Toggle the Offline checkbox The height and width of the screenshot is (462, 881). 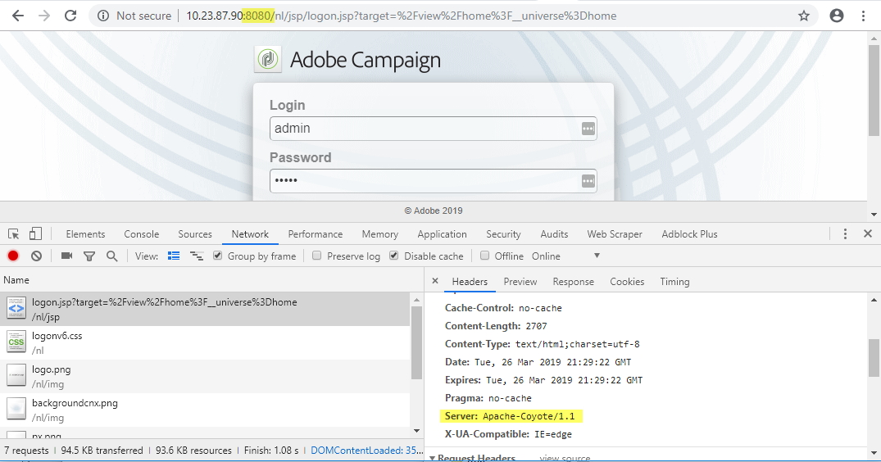tap(485, 256)
